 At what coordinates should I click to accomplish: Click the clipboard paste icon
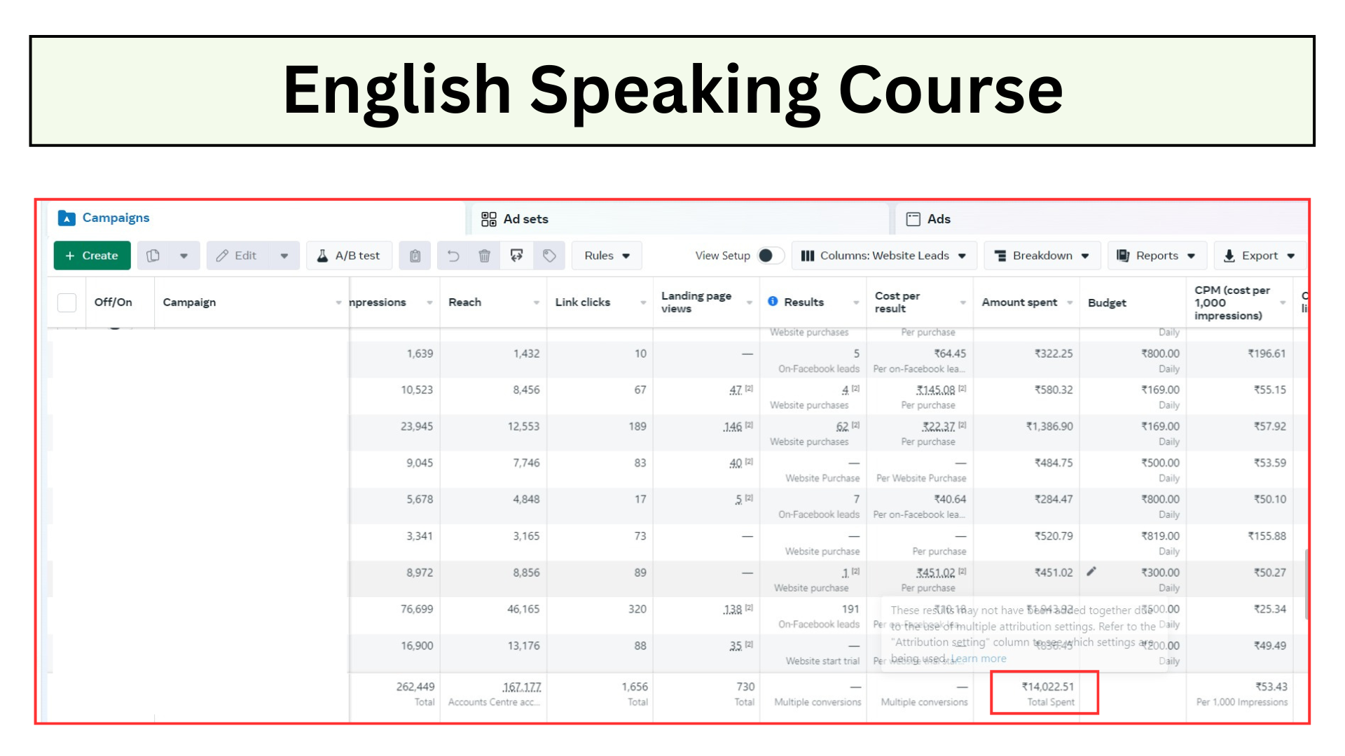(x=415, y=255)
